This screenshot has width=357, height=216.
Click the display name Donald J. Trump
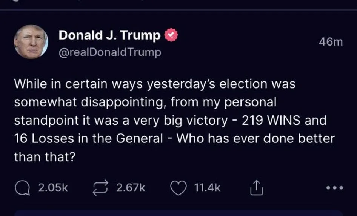coord(110,35)
